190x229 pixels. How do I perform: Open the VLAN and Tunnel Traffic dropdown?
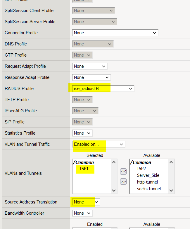coord(99,144)
